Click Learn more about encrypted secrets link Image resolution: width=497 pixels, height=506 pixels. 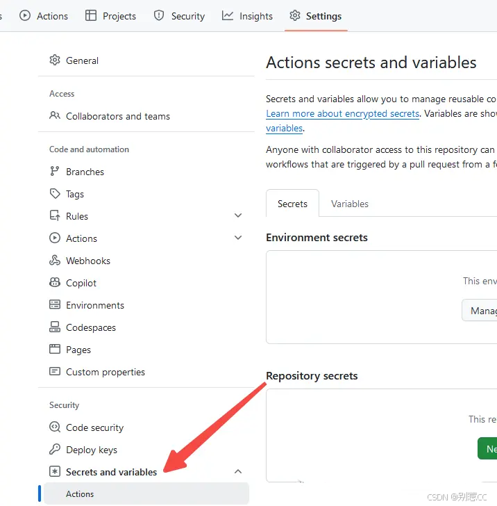pyautogui.click(x=343, y=113)
